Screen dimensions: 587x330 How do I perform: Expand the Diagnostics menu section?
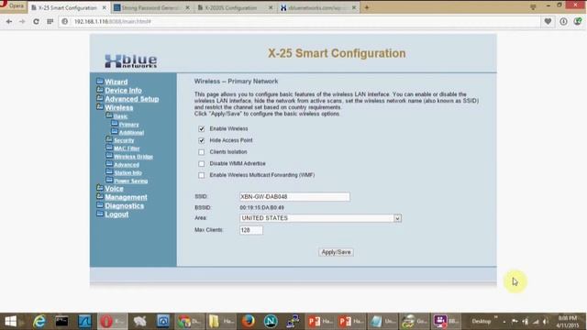click(x=125, y=205)
